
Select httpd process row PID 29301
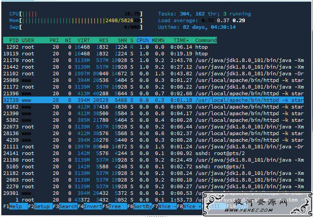tap(153, 193)
